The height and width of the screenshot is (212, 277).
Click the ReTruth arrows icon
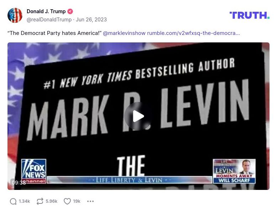[40, 201]
